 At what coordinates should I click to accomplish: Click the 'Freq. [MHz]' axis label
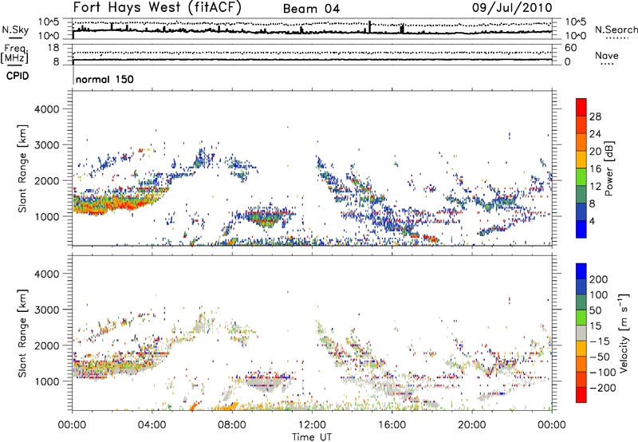point(15,54)
